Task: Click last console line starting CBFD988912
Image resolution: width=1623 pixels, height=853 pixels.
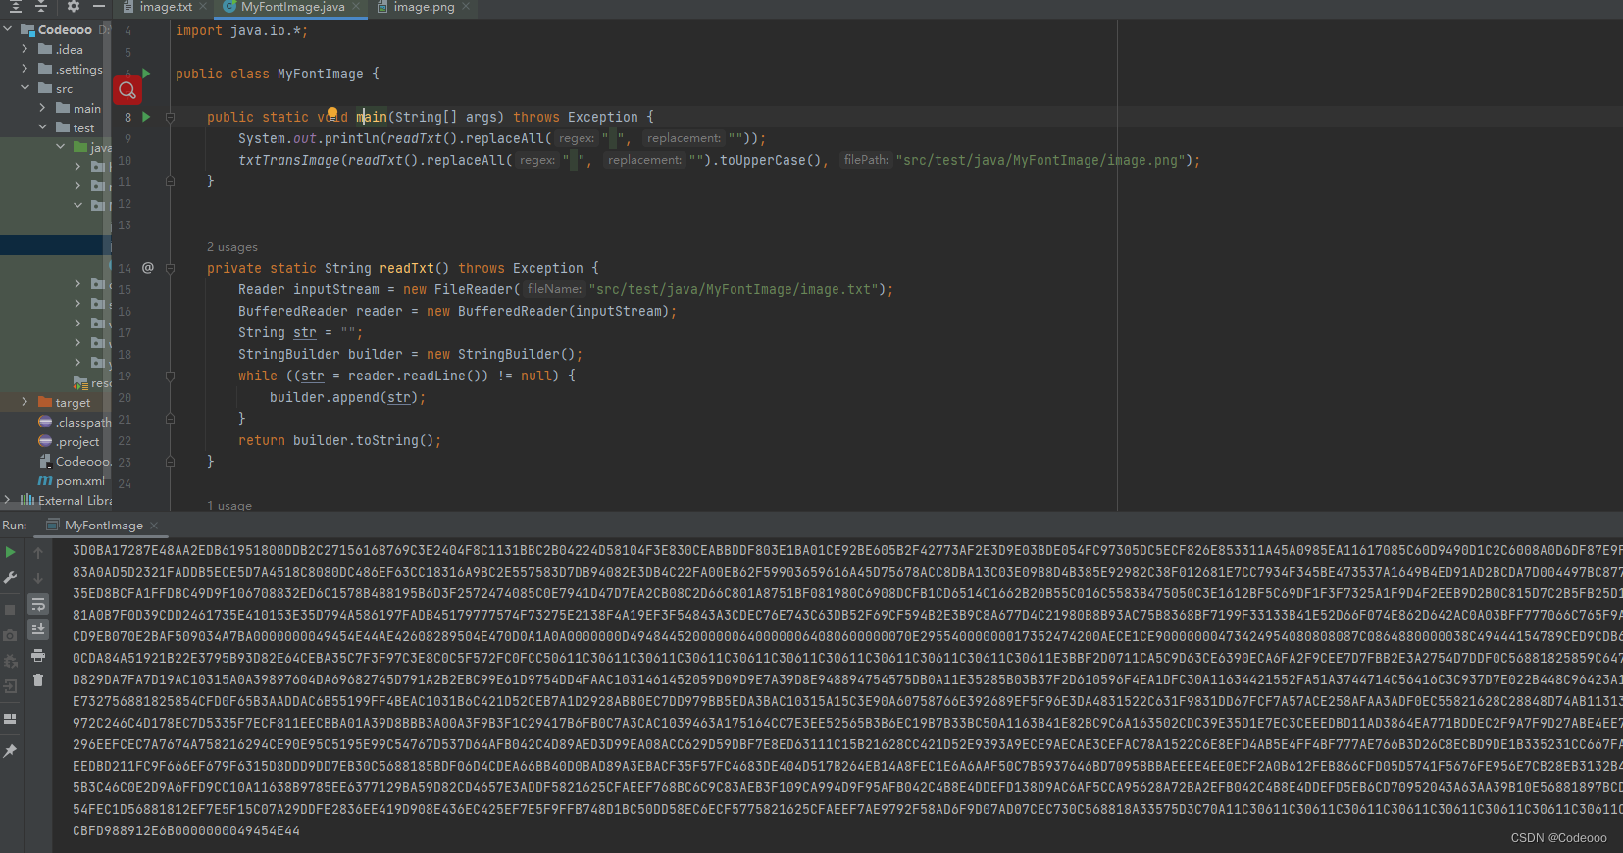Action: (186, 830)
